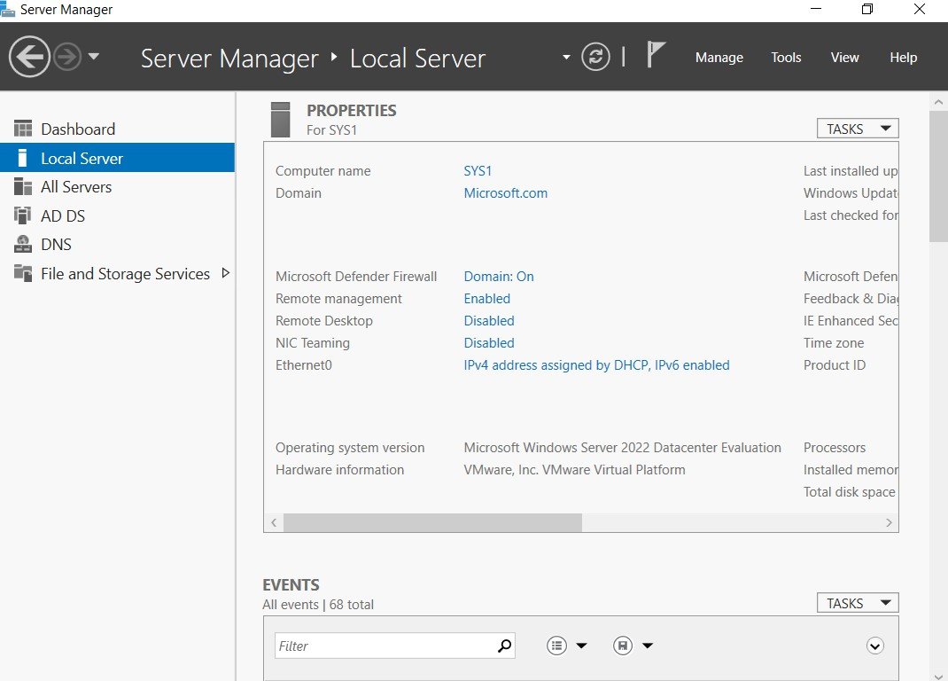Open the Help menu
Viewport: 948px width, 681px height.
(904, 58)
